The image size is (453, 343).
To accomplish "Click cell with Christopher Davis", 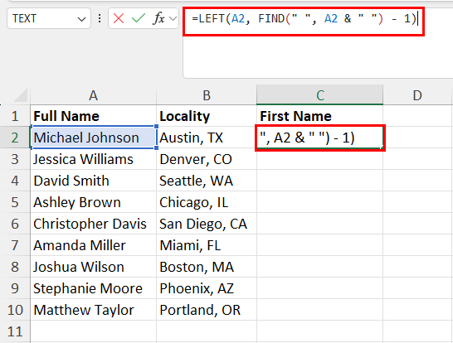I will click(x=93, y=224).
